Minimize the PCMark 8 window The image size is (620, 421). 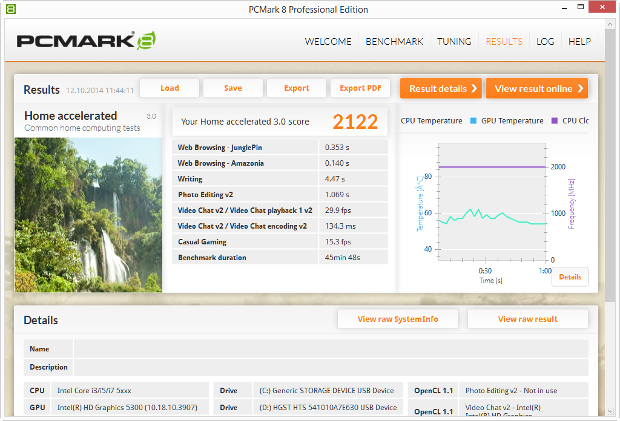564,7
